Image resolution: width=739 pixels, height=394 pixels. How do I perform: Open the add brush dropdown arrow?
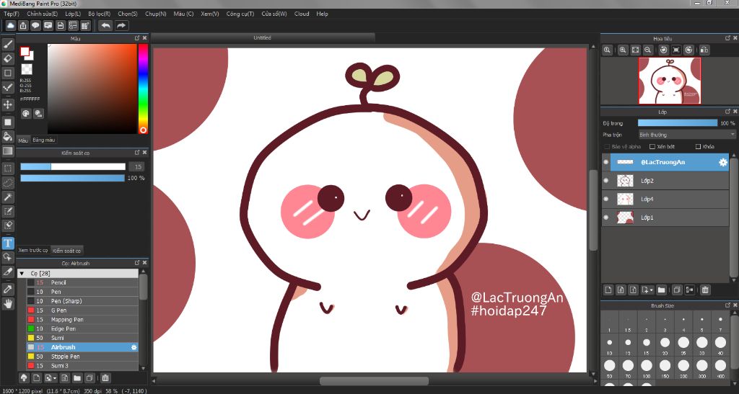pyautogui.click(x=55, y=378)
